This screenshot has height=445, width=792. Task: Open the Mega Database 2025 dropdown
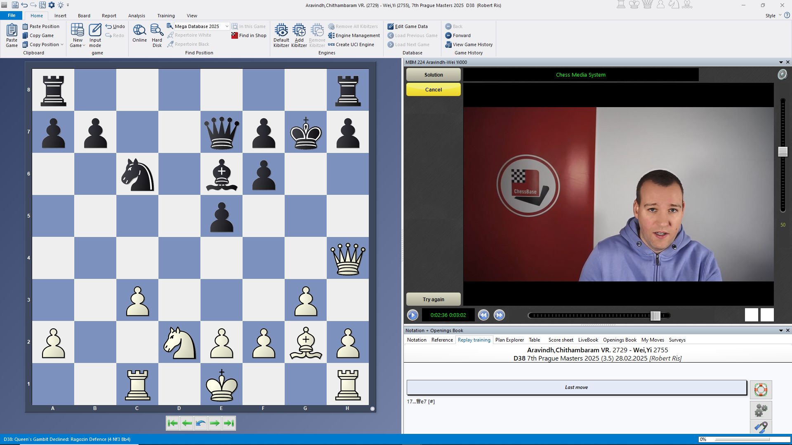click(x=227, y=26)
